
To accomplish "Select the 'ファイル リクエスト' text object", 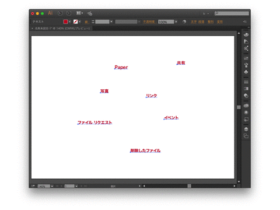I will pos(94,123).
